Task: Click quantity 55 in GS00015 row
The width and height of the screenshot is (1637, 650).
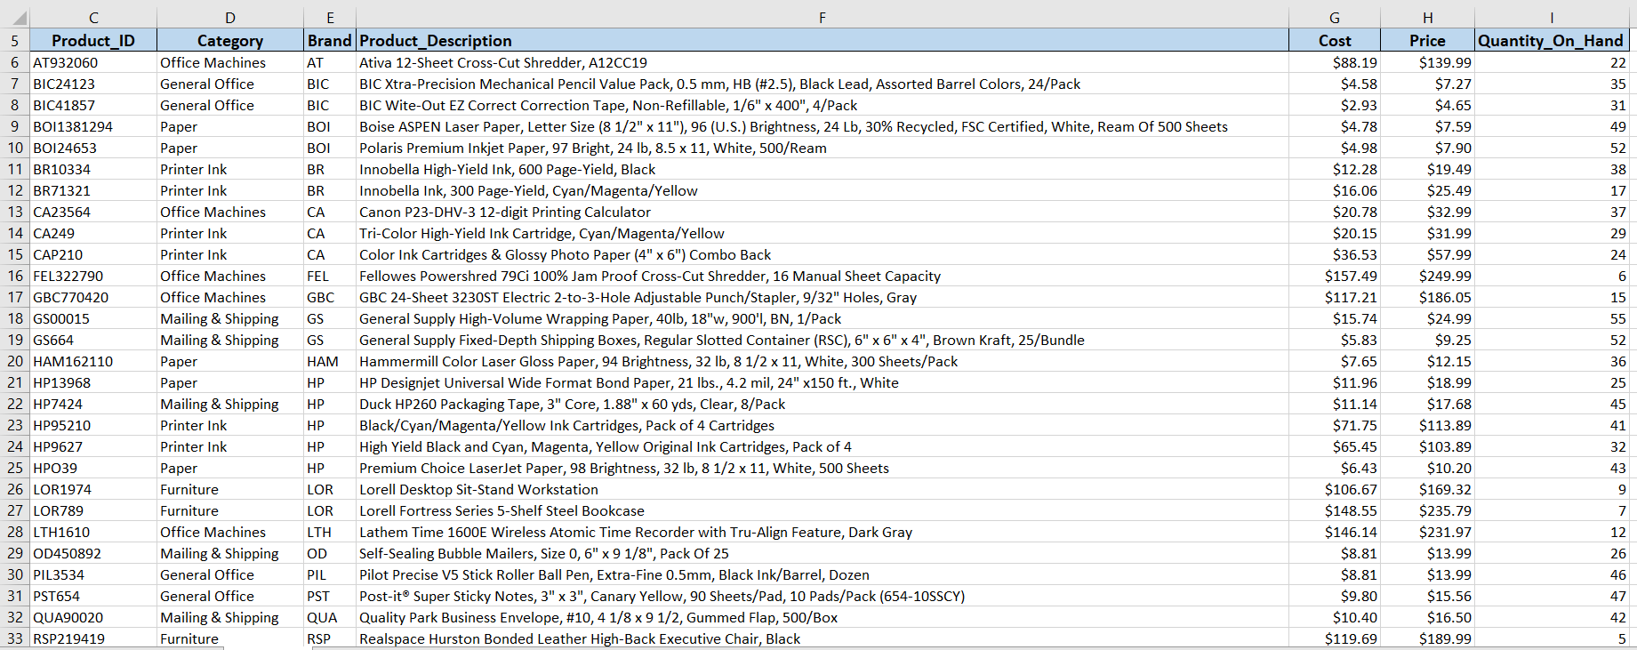Action: (x=1552, y=318)
